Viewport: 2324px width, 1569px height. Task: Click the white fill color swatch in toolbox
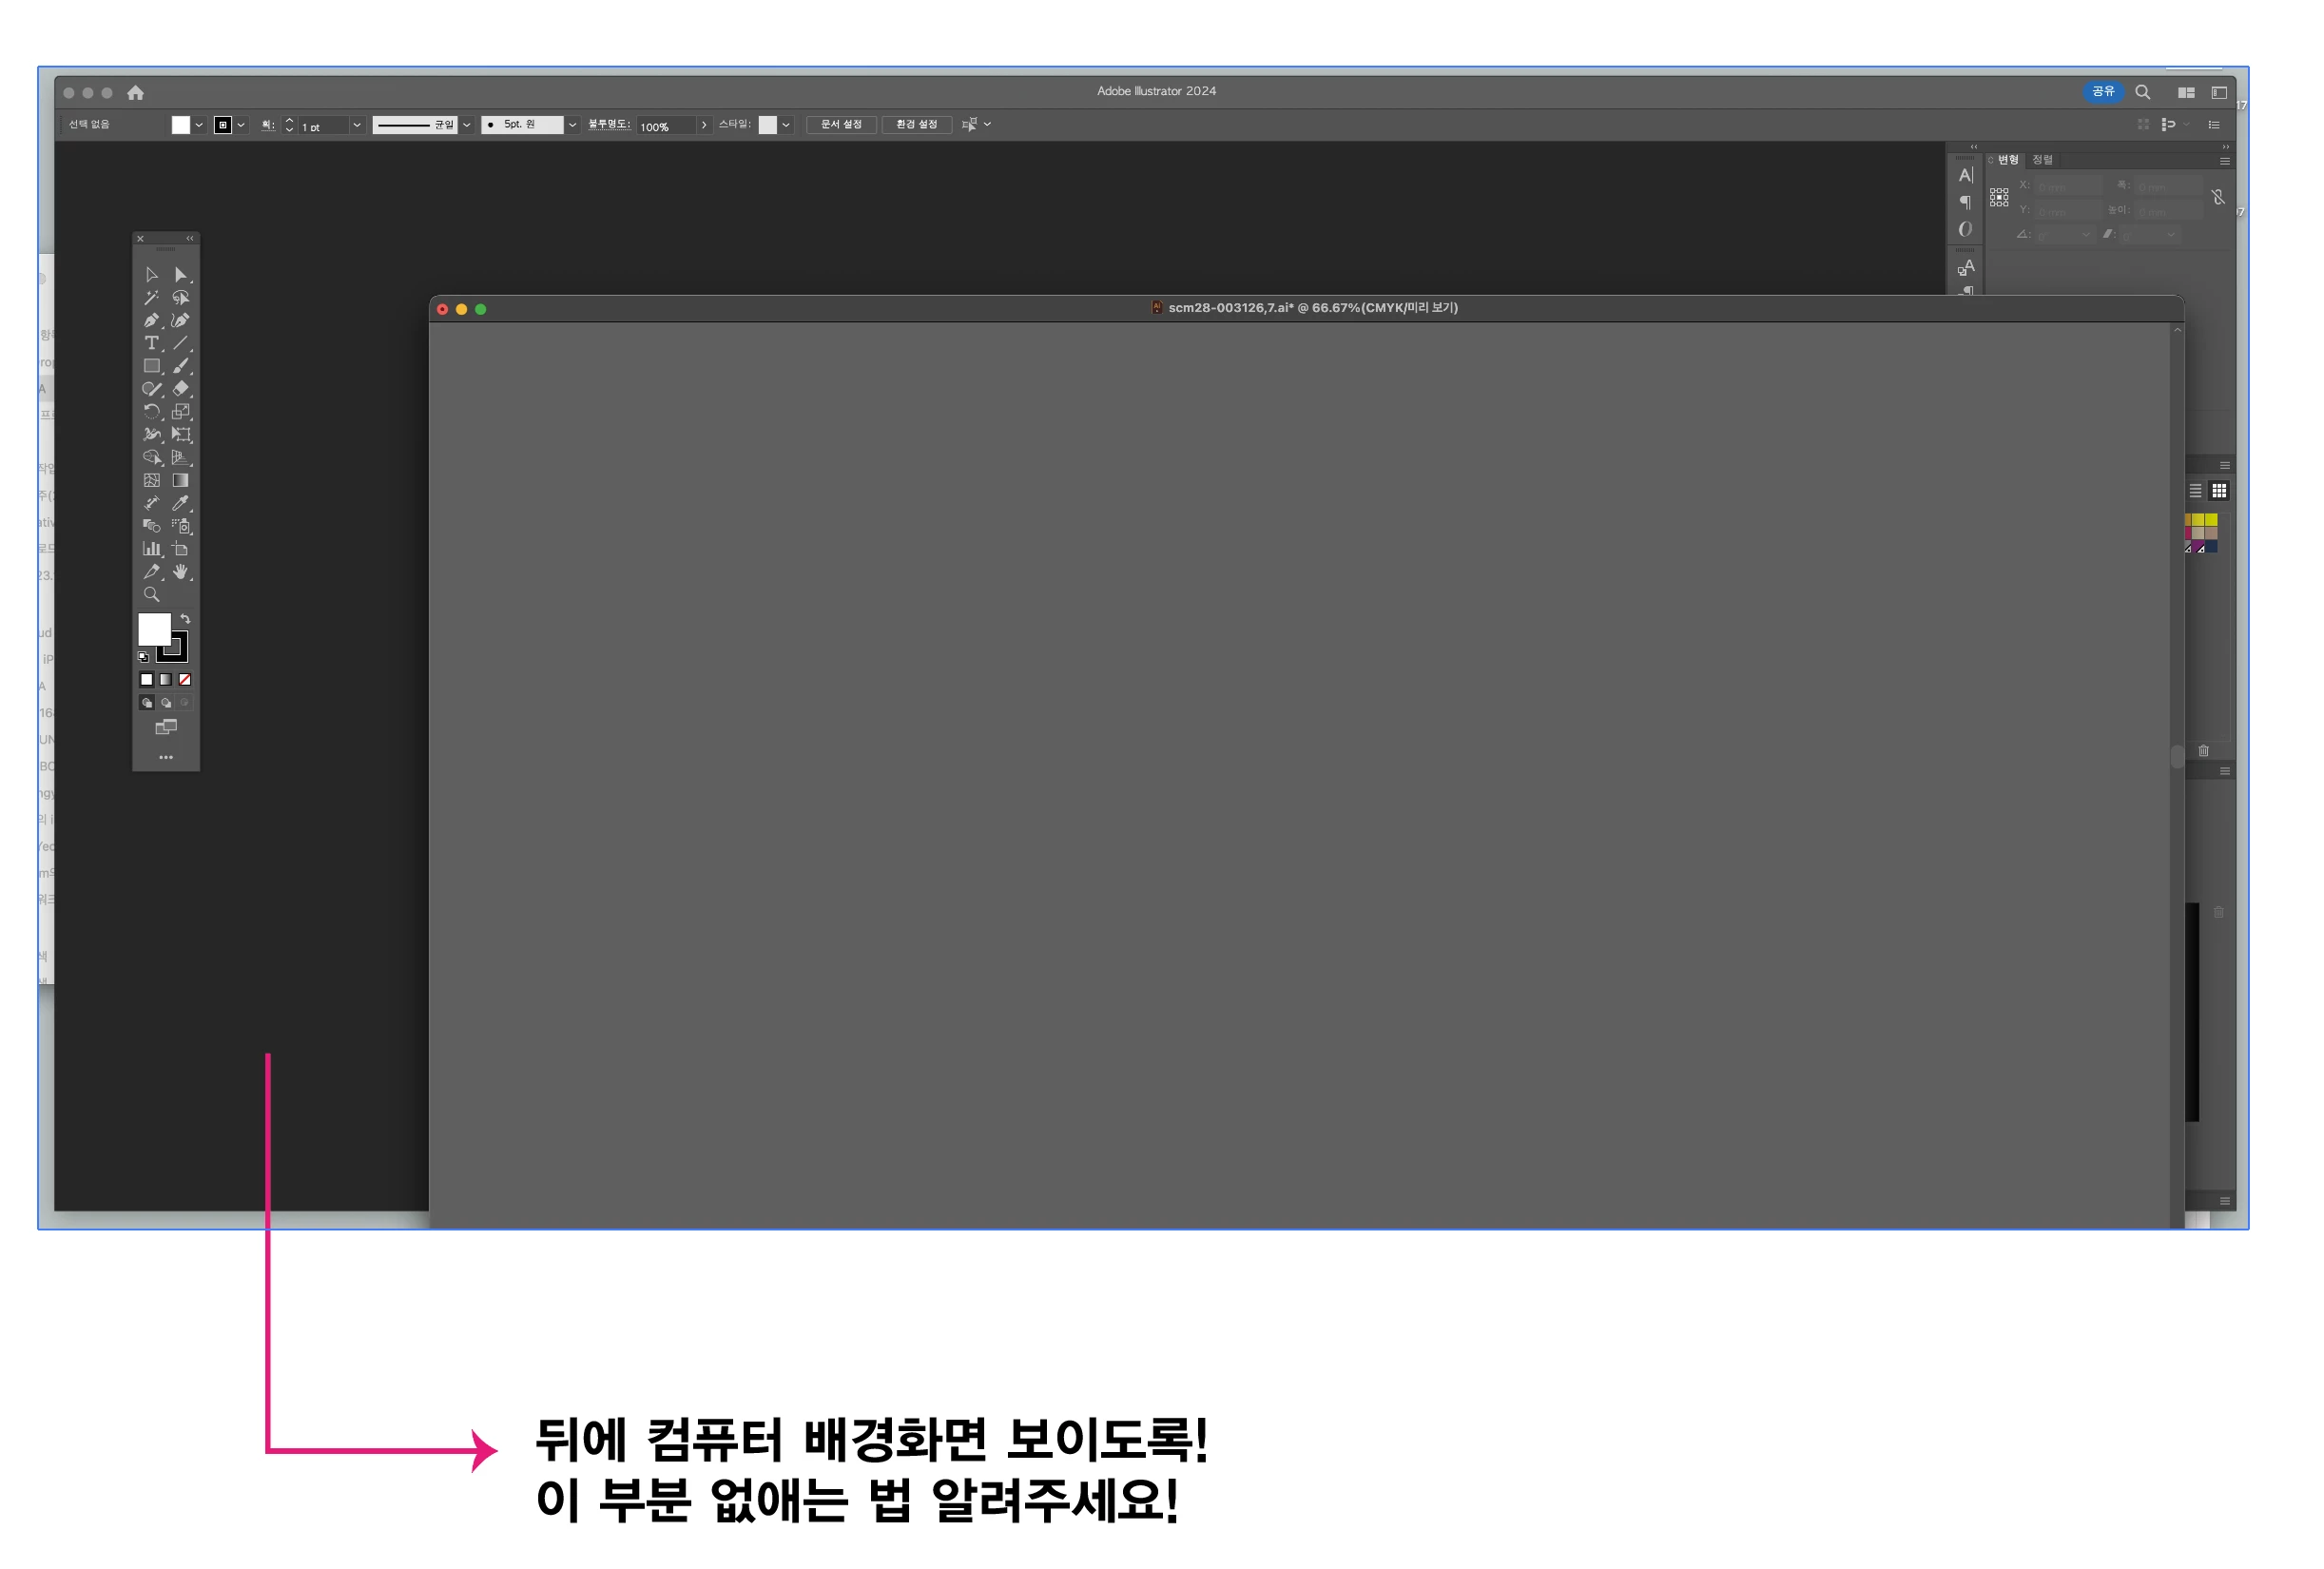153,628
